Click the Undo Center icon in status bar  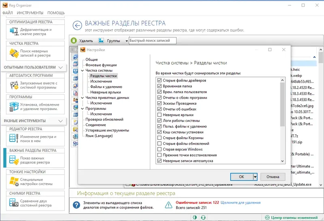(267, 217)
